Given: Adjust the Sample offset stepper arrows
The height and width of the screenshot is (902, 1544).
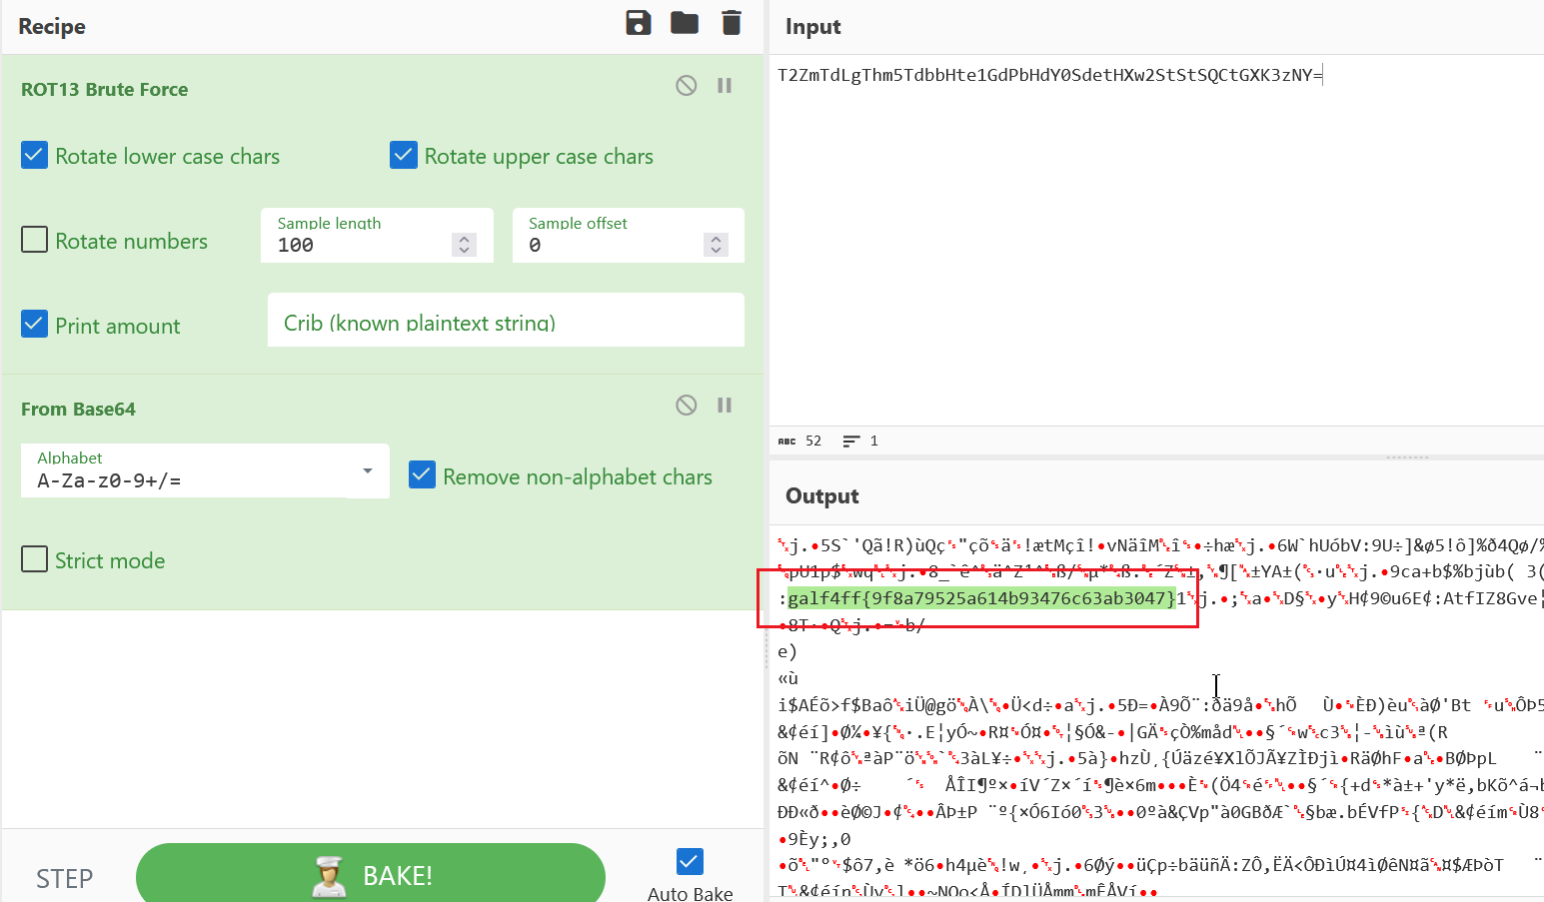Looking at the screenshot, I should click(716, 245).
